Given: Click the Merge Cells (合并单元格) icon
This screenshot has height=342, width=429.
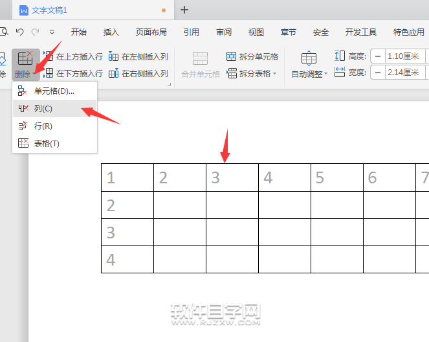Looking at the screenshot, I should 201,58.
